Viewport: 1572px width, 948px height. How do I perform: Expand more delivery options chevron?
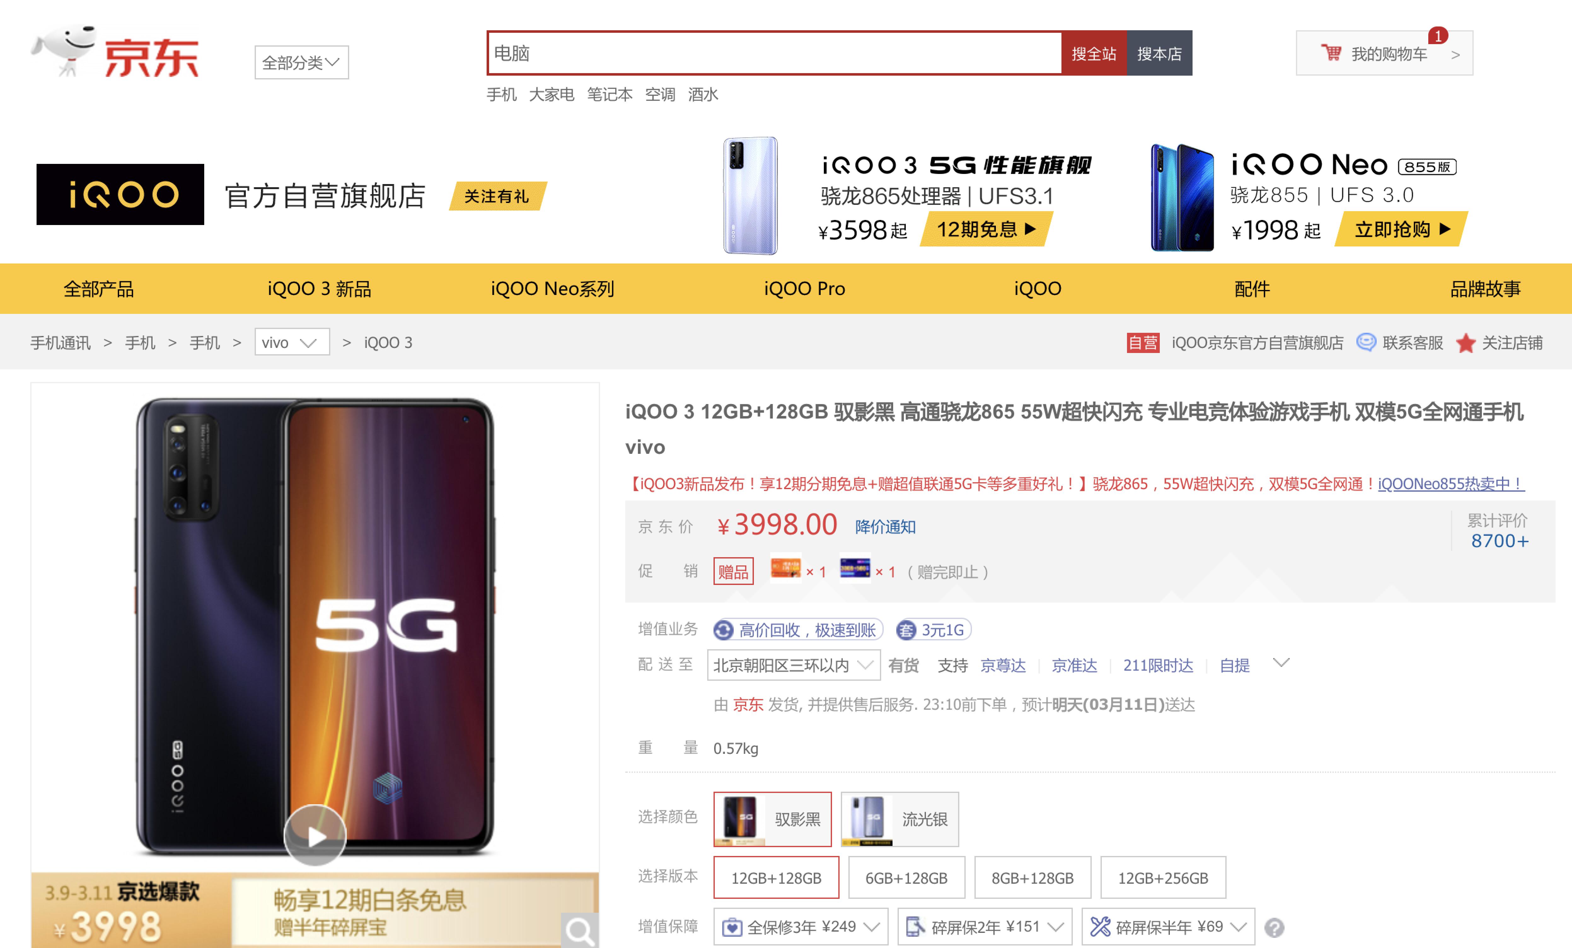[x=1281, y=663]
